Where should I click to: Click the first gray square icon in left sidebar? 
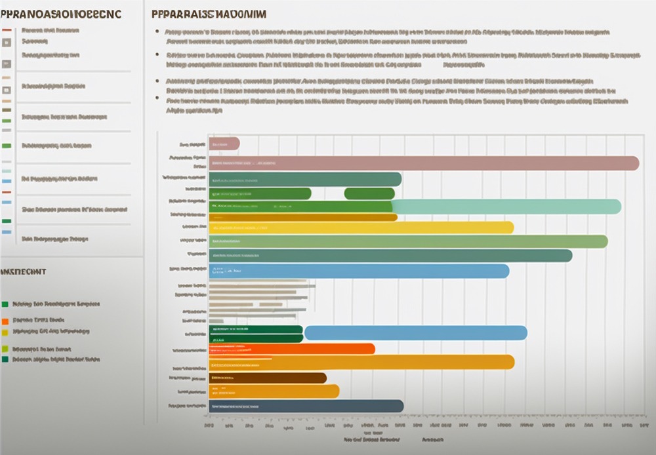(6, 42)
